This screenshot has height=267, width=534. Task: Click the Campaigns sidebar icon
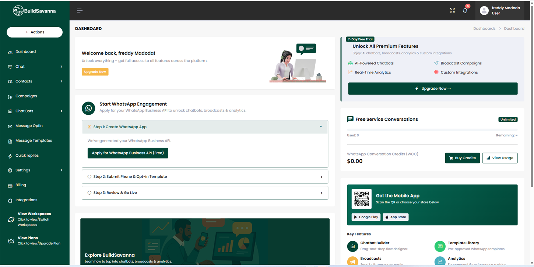coord(10,97)
